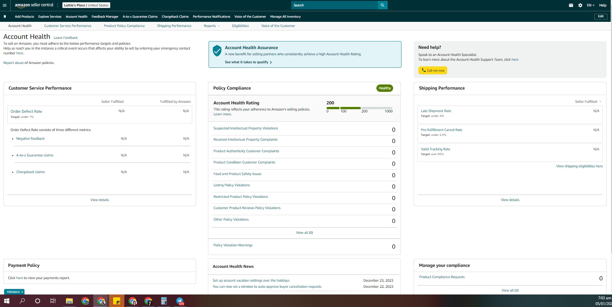
Task: Open the settings gear icon
Action: (580, 5)
